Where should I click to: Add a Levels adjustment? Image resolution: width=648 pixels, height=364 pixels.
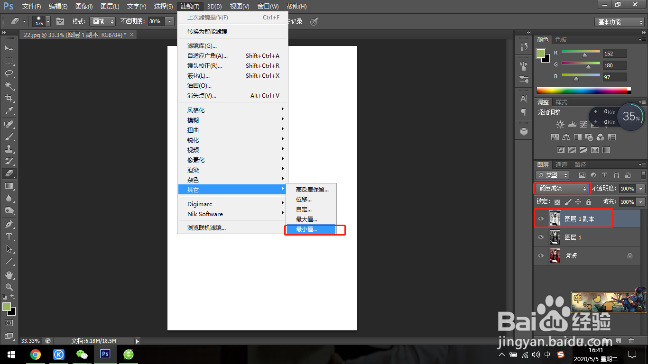[572, 124]
